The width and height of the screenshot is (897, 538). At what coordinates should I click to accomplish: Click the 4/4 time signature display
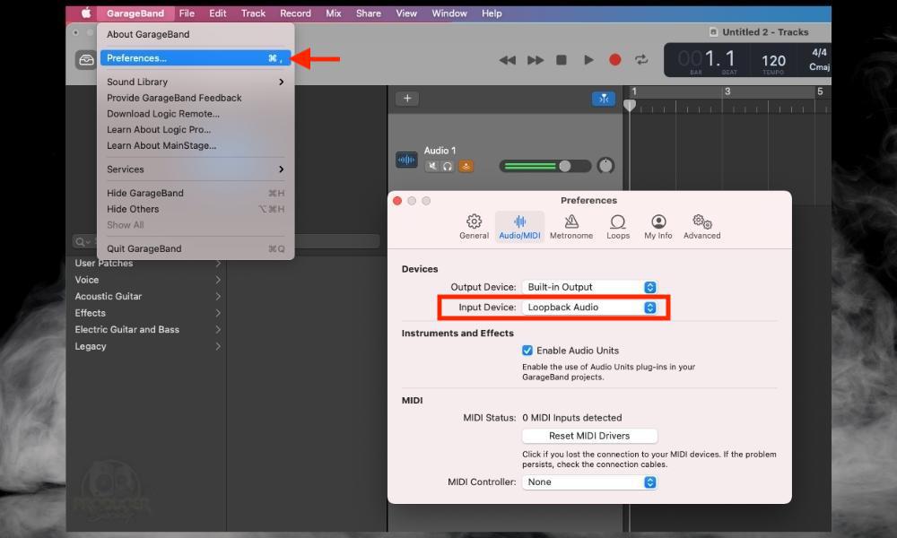pos(819,53)
